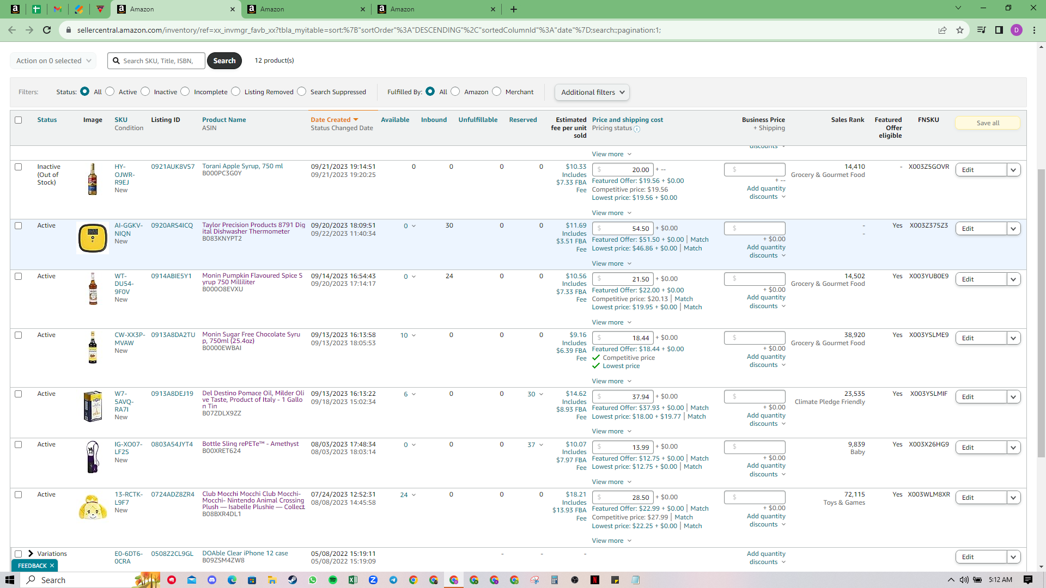Open Edit dropdown arrow for Isabelle Plushie
1046x588 pixels.
[x=1013, y=498]
